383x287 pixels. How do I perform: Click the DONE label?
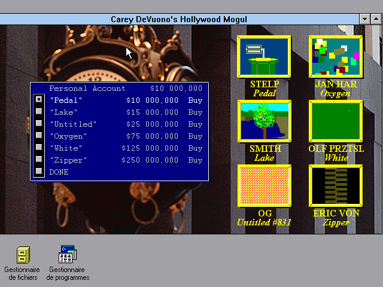pyautogui.click(x=59, y=172)
